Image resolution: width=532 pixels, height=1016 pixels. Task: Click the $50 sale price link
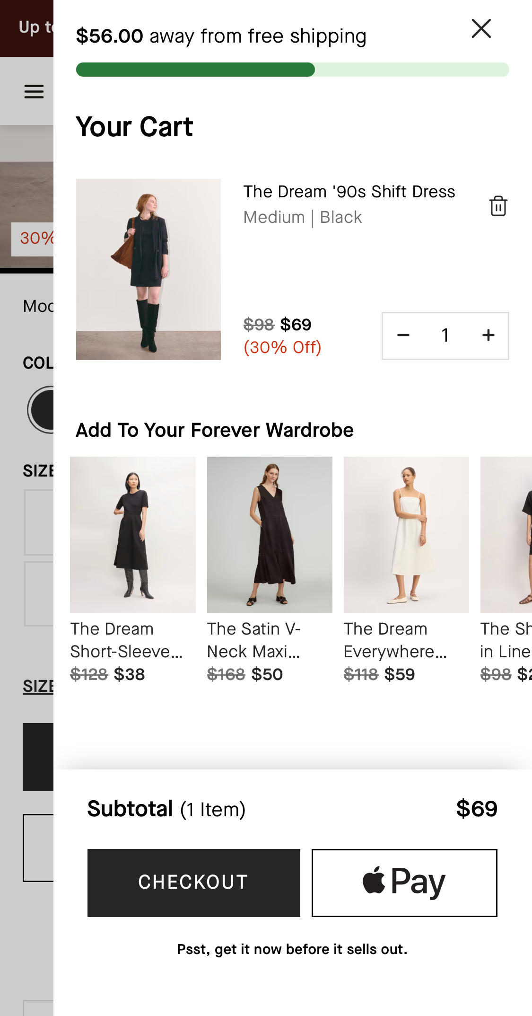pyautogui.click(x=268, y=674)
